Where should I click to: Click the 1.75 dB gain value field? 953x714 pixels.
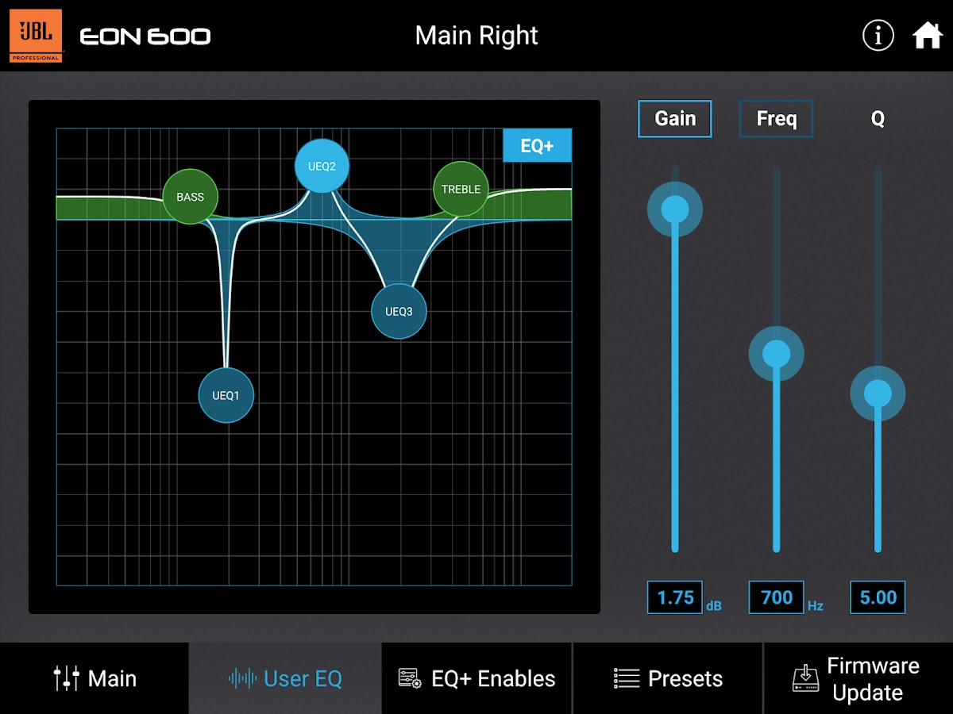point(675,597)
